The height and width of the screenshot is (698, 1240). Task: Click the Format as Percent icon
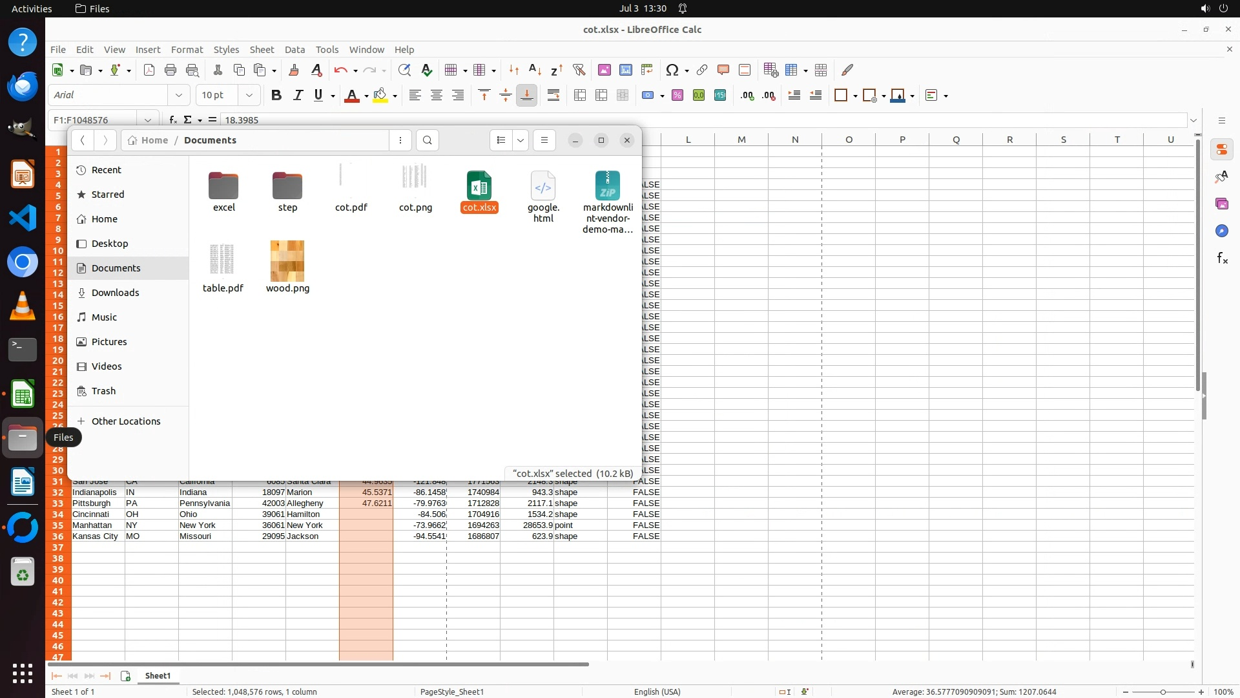coord(677,95)
